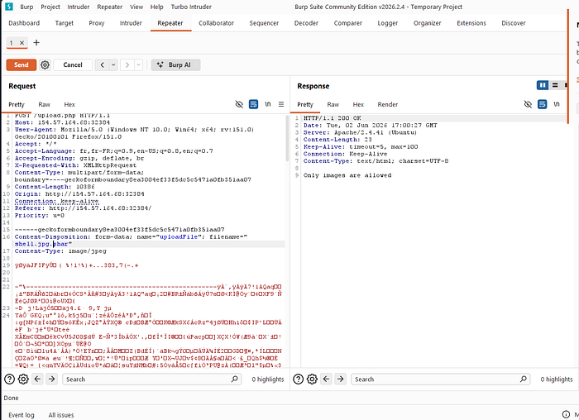579x420 pixels.
Task: Click magnifier in Request search box
Action: pyautogui.click(x=234, y=379)
